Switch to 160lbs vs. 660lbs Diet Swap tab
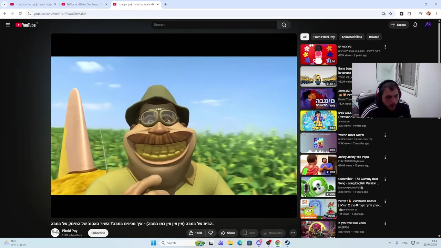Image resolution: width=441 pixels, height=248 pixels. (84, 4)
